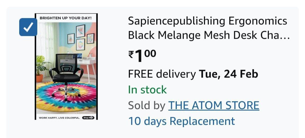Open the desk chair product thumbnail
This screenshot has height=138, width=305.
(66, 67)
